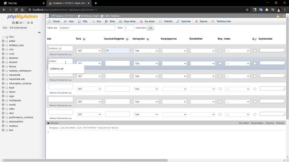This screenshot has width=289, height=162.
Task: Toggle the Boş checkbox in the last column row
Action: [x=220, y=114]
